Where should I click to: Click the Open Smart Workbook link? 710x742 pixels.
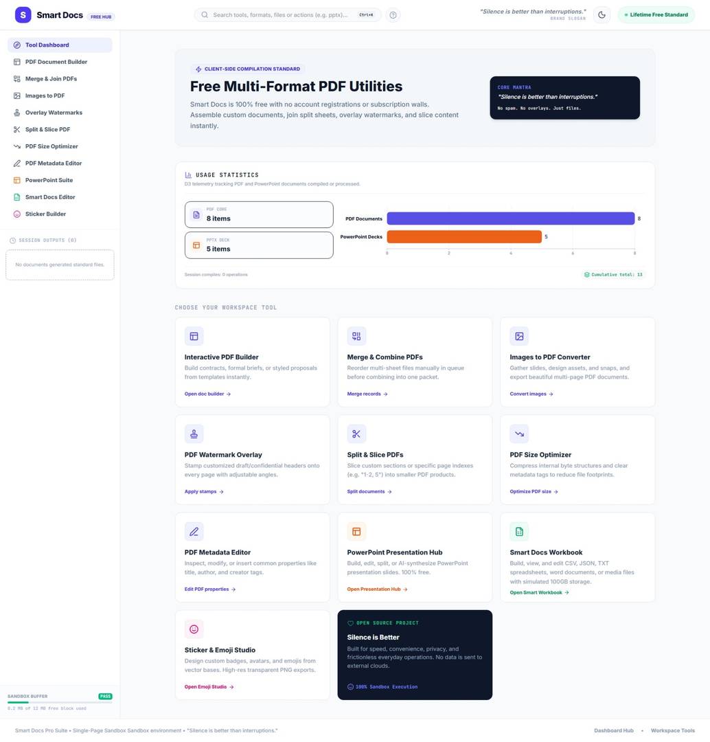point(539,592)
